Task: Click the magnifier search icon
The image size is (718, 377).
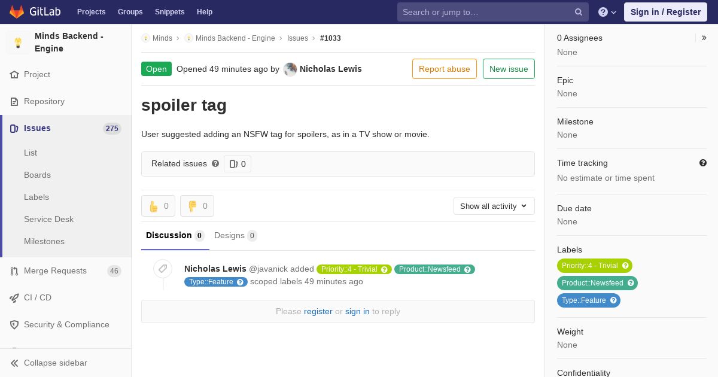Action: click(x=579, y=12)
